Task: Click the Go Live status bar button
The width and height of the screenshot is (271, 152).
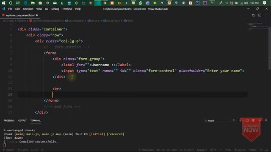Action: 240,150
